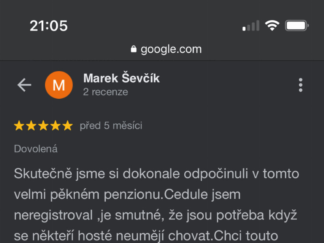
Task: View the reviewer's 2 recenze
Action: [x=105, y=92]
